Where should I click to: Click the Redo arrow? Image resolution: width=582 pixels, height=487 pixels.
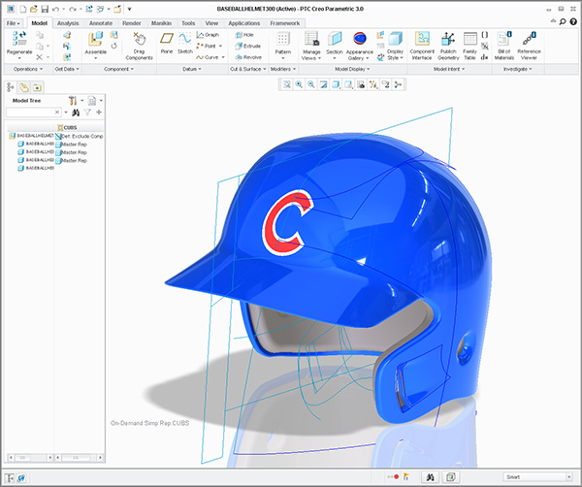click(73, 9)
